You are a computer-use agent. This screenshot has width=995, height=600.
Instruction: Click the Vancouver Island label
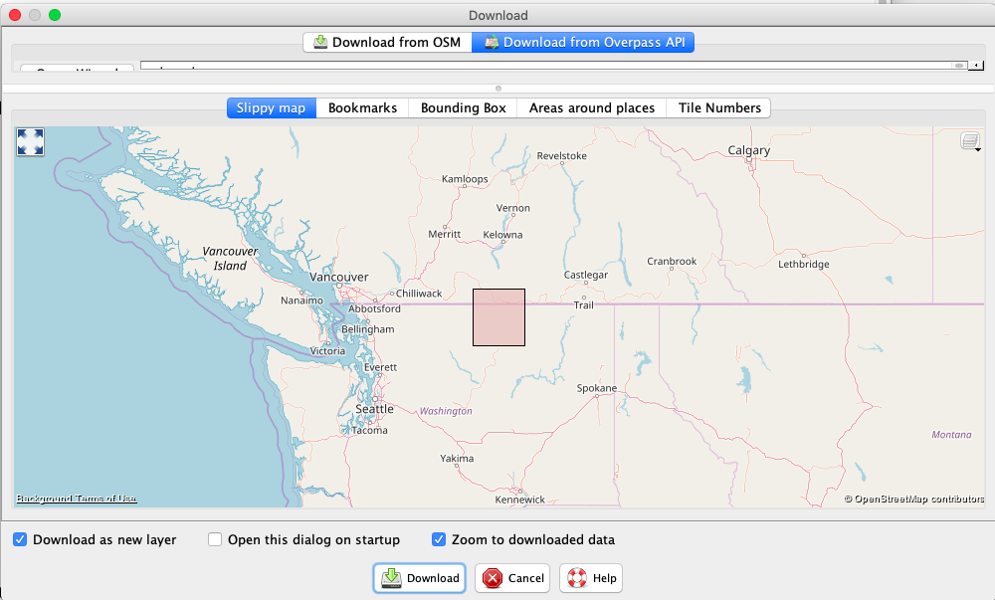[230, 259]
